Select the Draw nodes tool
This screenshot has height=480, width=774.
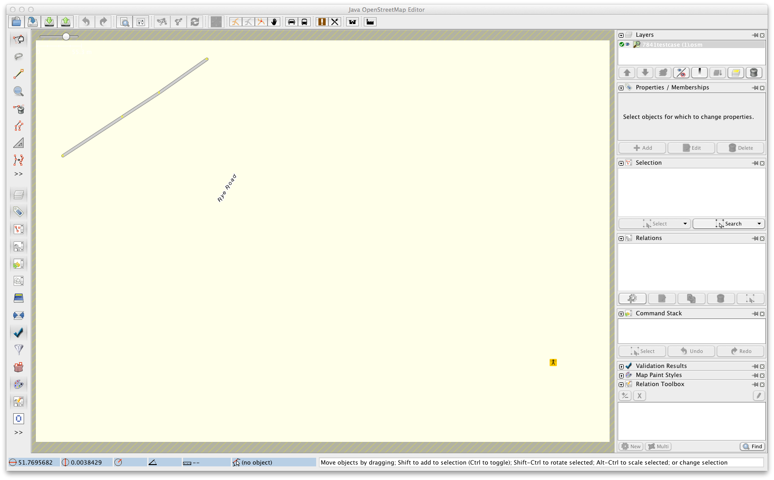[19, 74]
